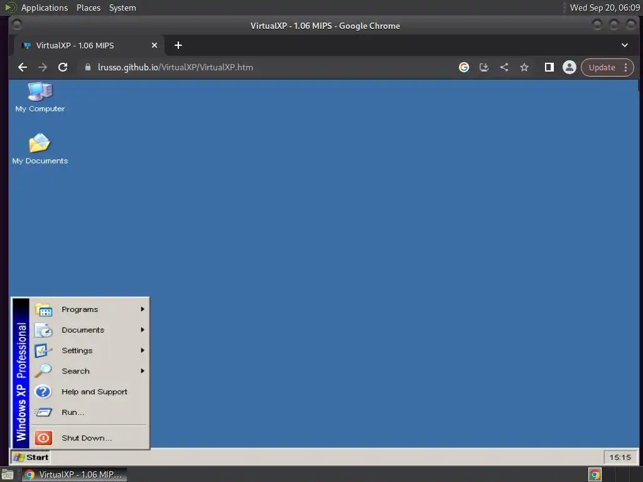Choose Run... from the Start menu
The width and height of the screenshot is (643, 482).
(x=89, y=412)
